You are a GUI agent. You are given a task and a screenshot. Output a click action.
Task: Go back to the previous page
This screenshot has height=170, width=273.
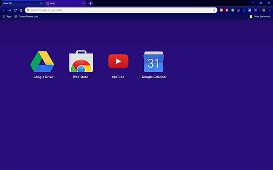pyautogui.click(x=4, y=10)
